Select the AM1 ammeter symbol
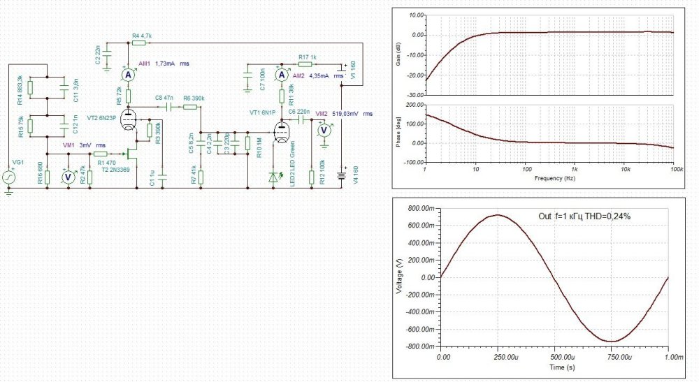 (128, 74)
